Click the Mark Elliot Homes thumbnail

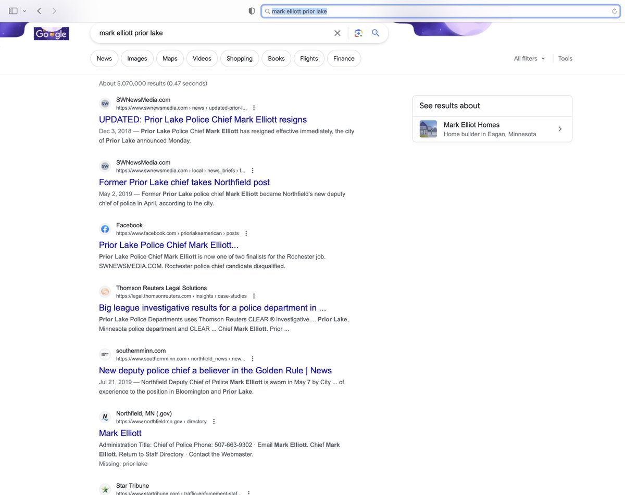428,129
